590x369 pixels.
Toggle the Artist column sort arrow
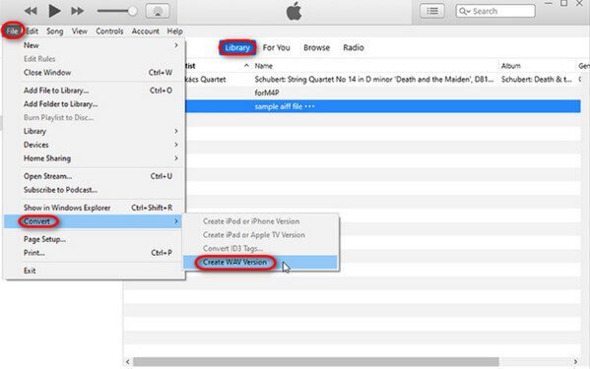[246, 65]
